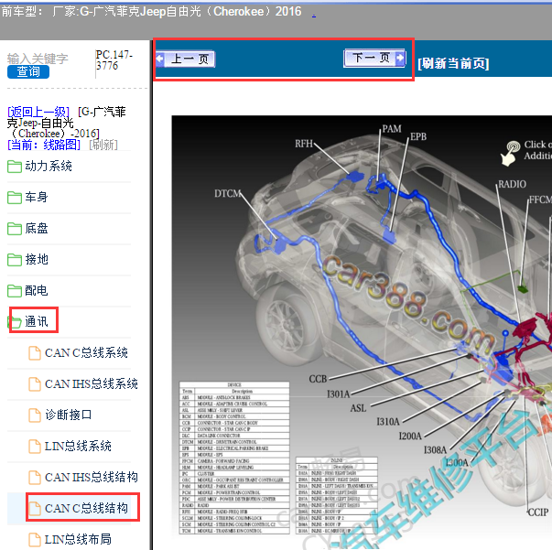Image resolution: width=552 pixels, height=550 pixels.
Task: Click the DTCM label in diagram
Action: tap(227, 193)
